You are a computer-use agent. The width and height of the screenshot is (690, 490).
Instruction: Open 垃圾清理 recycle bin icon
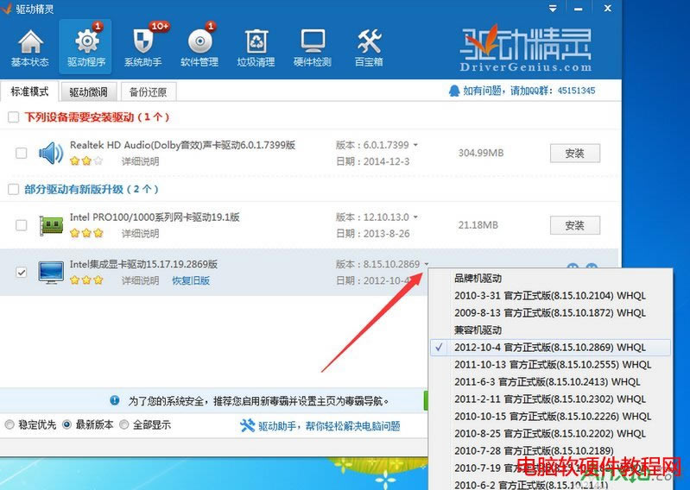[x=256, y=47]
